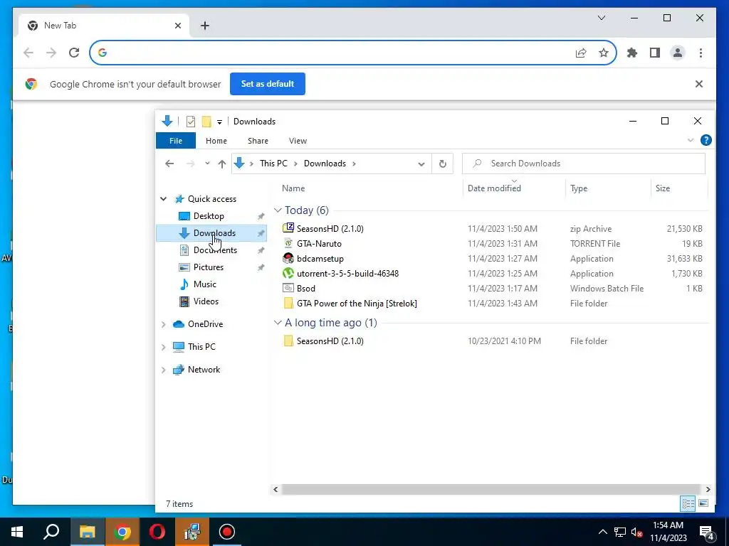Open Chrome extensions puzzle icon
729x546 pixels.
(x=632, y=53)
